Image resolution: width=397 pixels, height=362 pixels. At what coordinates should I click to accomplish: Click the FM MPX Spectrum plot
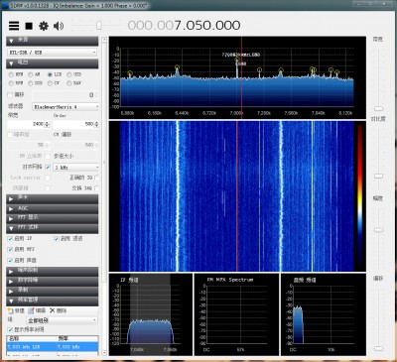236,314
